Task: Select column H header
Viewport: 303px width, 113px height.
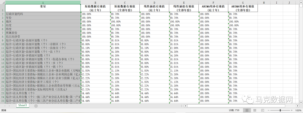Action: point(264,2)
